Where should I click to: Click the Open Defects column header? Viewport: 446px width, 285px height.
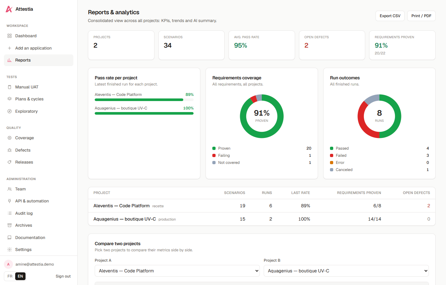[x=416, y=193]
